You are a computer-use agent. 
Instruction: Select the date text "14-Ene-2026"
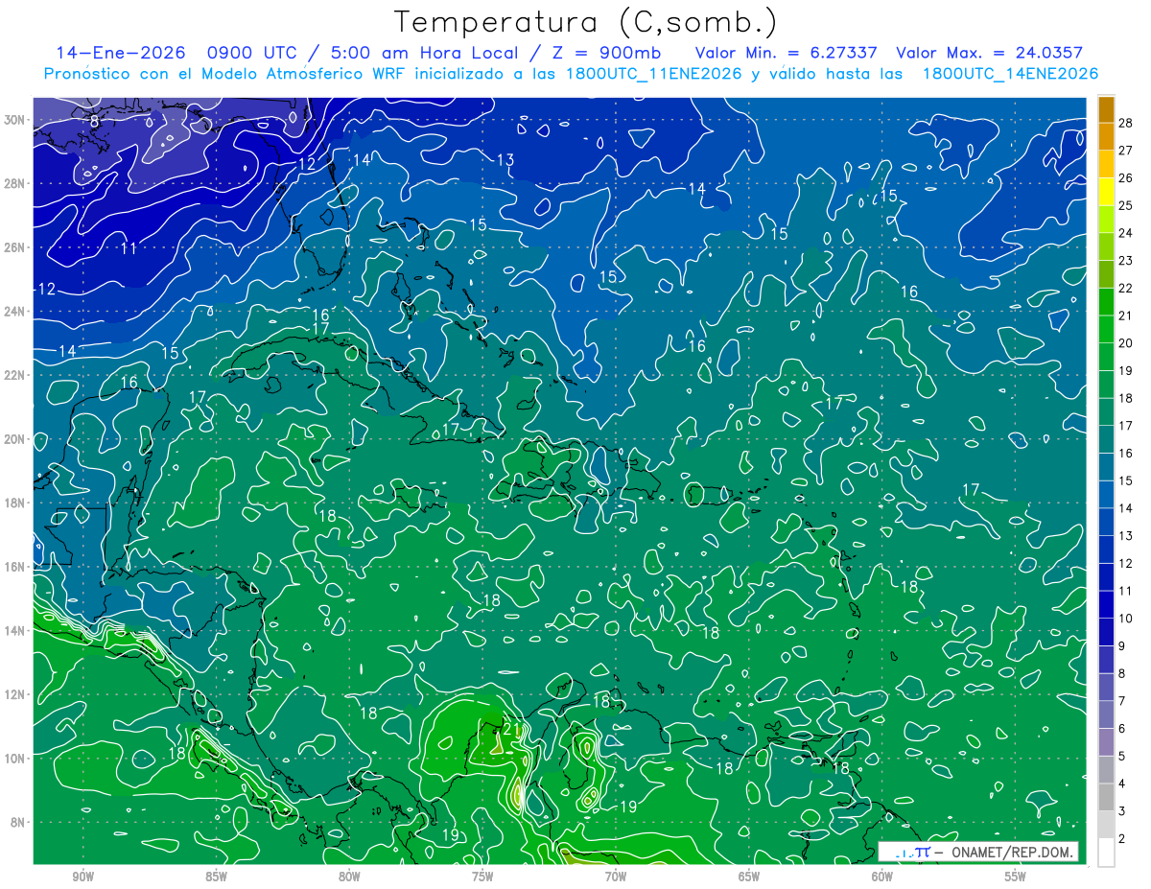120,53
